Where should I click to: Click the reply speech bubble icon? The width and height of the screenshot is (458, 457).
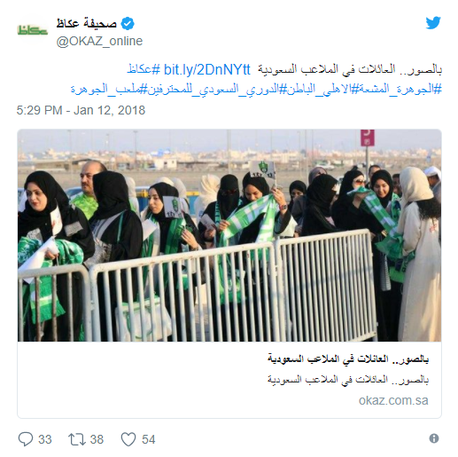pos(26,439)
